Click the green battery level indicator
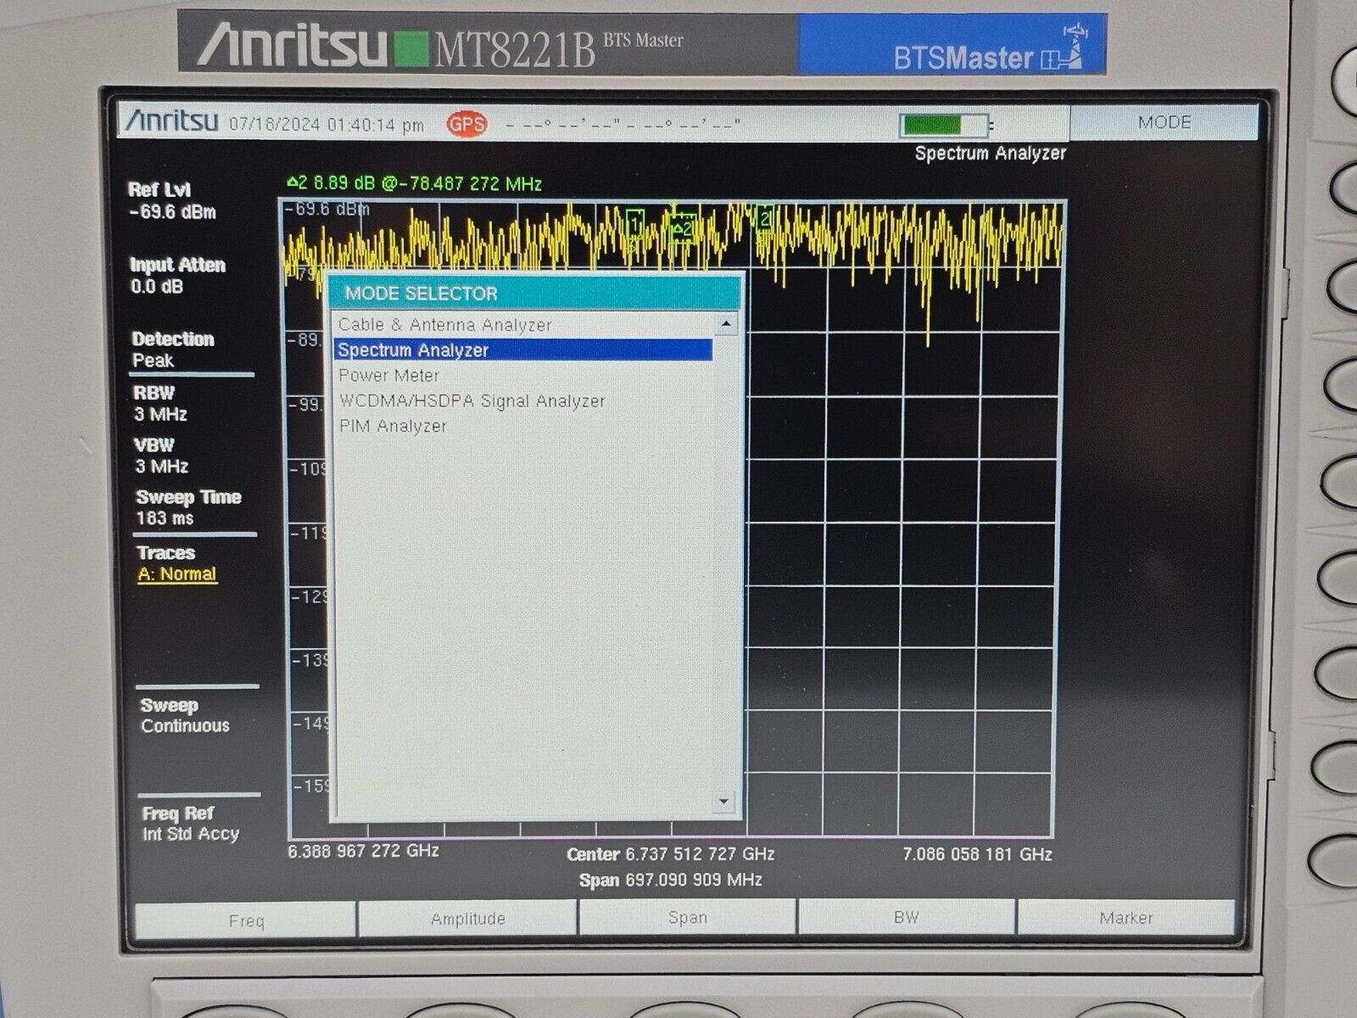 click(944, 126)
